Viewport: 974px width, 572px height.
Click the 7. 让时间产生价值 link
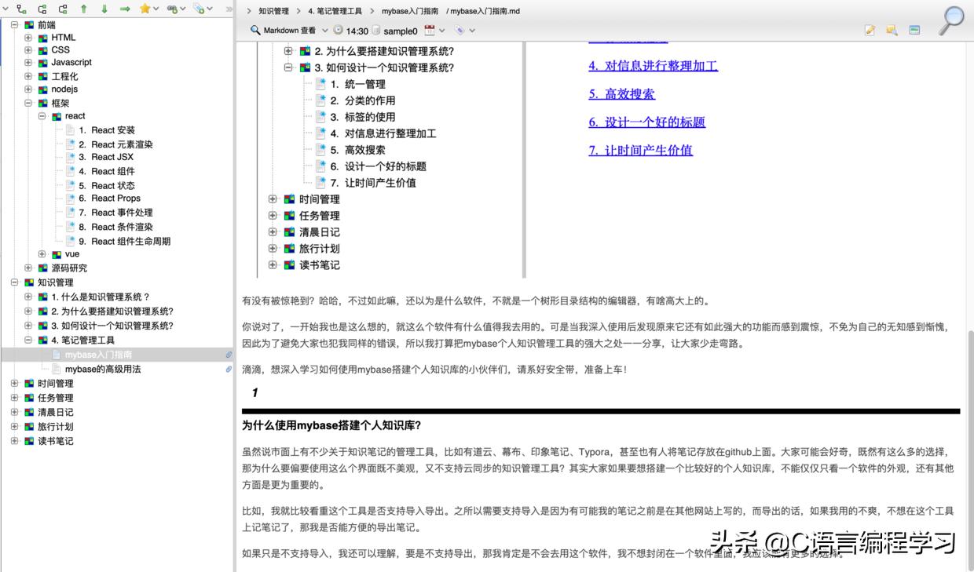click(641, 150)
